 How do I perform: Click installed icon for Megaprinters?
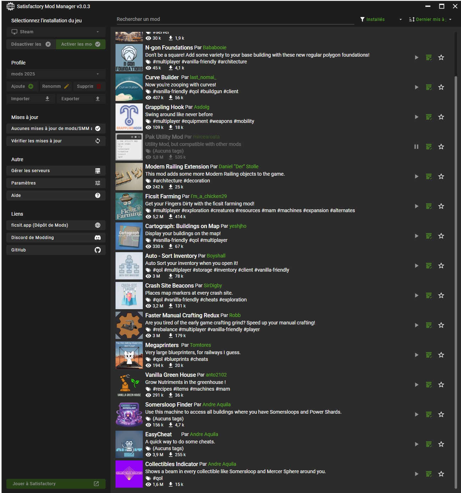click(x=429, y=355)
